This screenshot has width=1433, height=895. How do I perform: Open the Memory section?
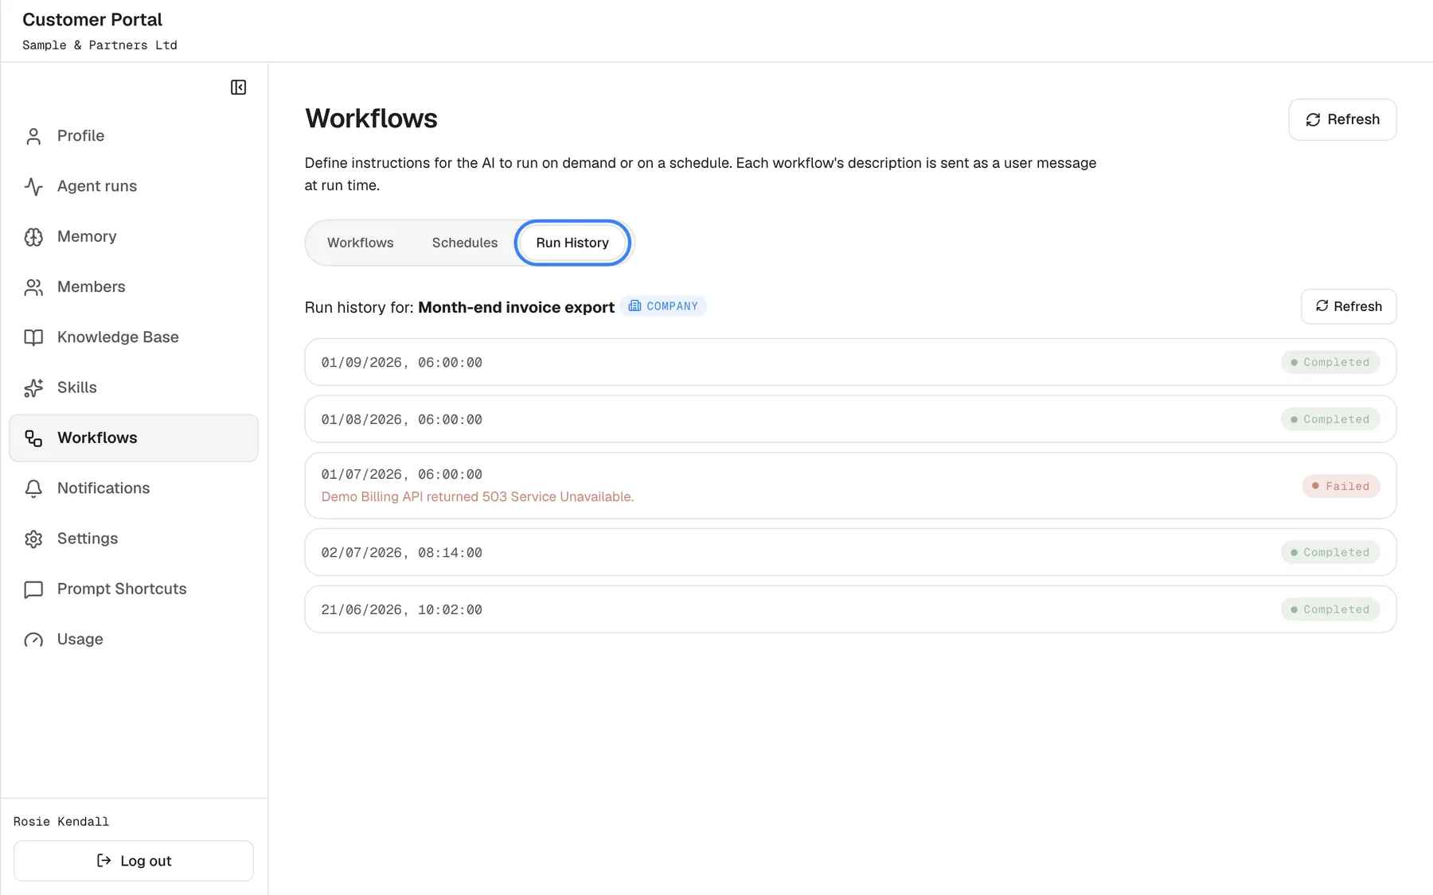tap(87, 236)
